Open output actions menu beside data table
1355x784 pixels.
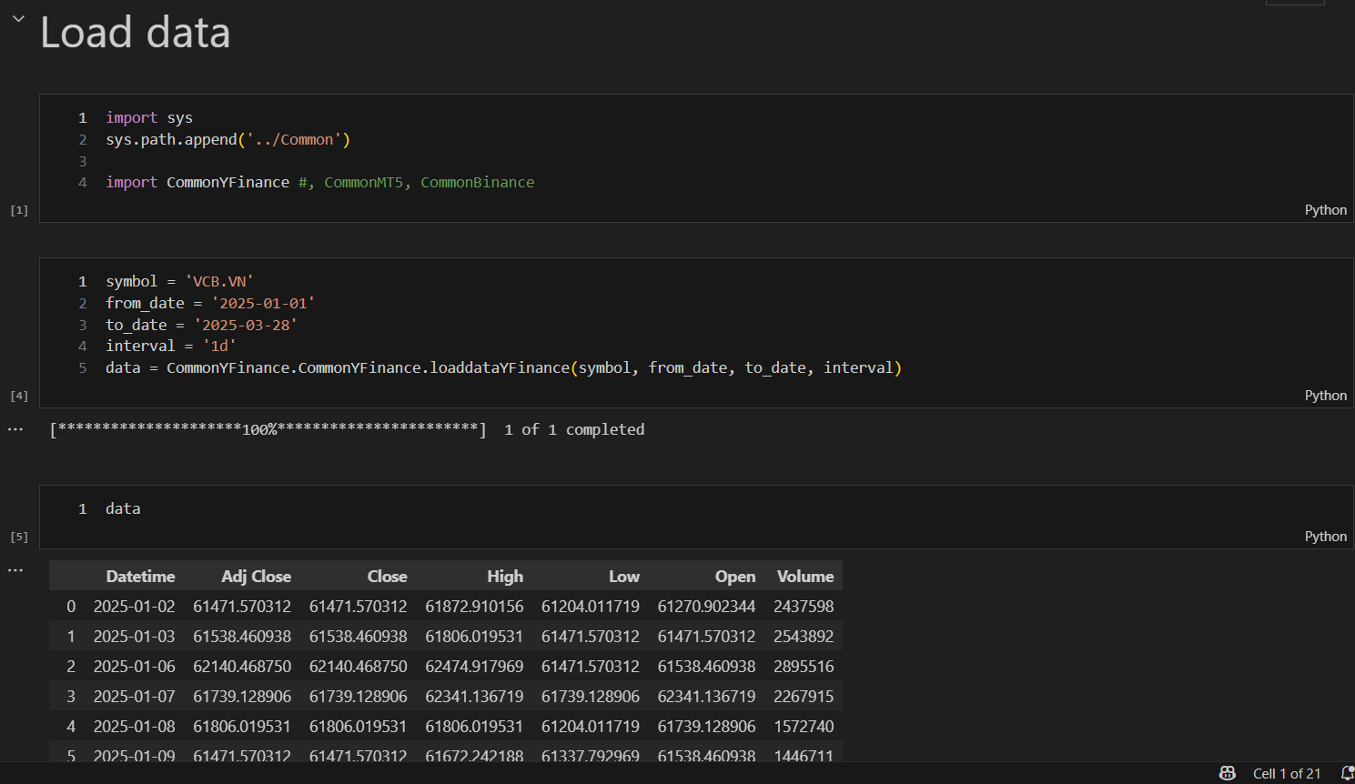[15, 570]
